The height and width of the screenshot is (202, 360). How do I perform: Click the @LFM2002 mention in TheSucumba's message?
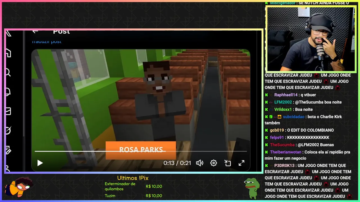(309, 145)
